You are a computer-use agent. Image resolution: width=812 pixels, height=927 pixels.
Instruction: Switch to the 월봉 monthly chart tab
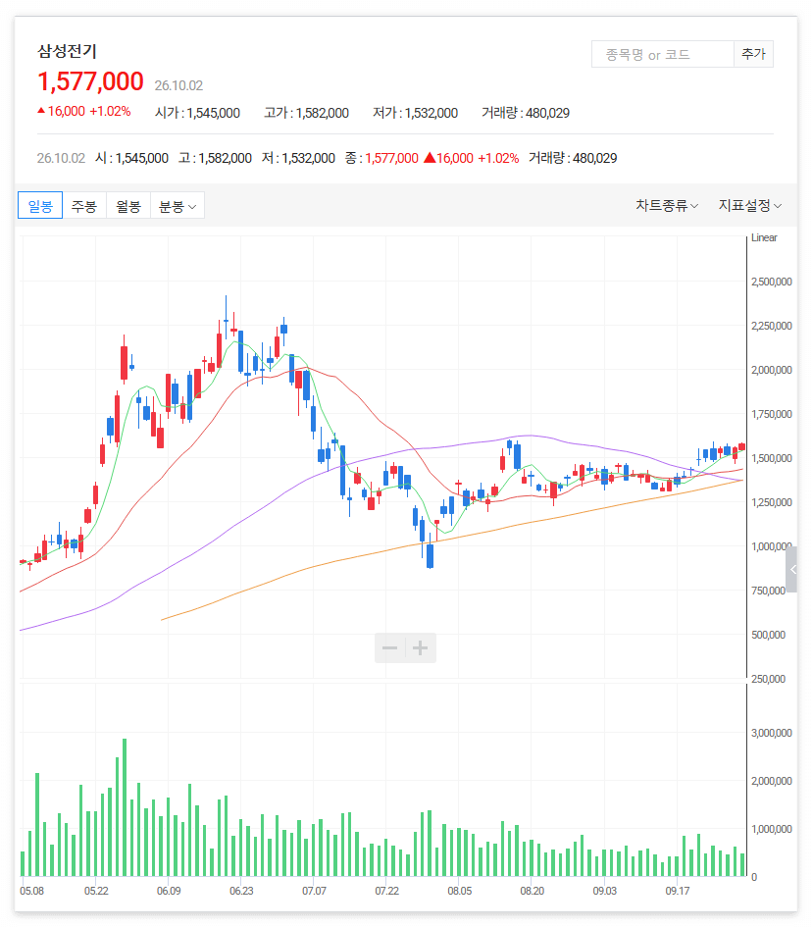(x=128, y=206)
